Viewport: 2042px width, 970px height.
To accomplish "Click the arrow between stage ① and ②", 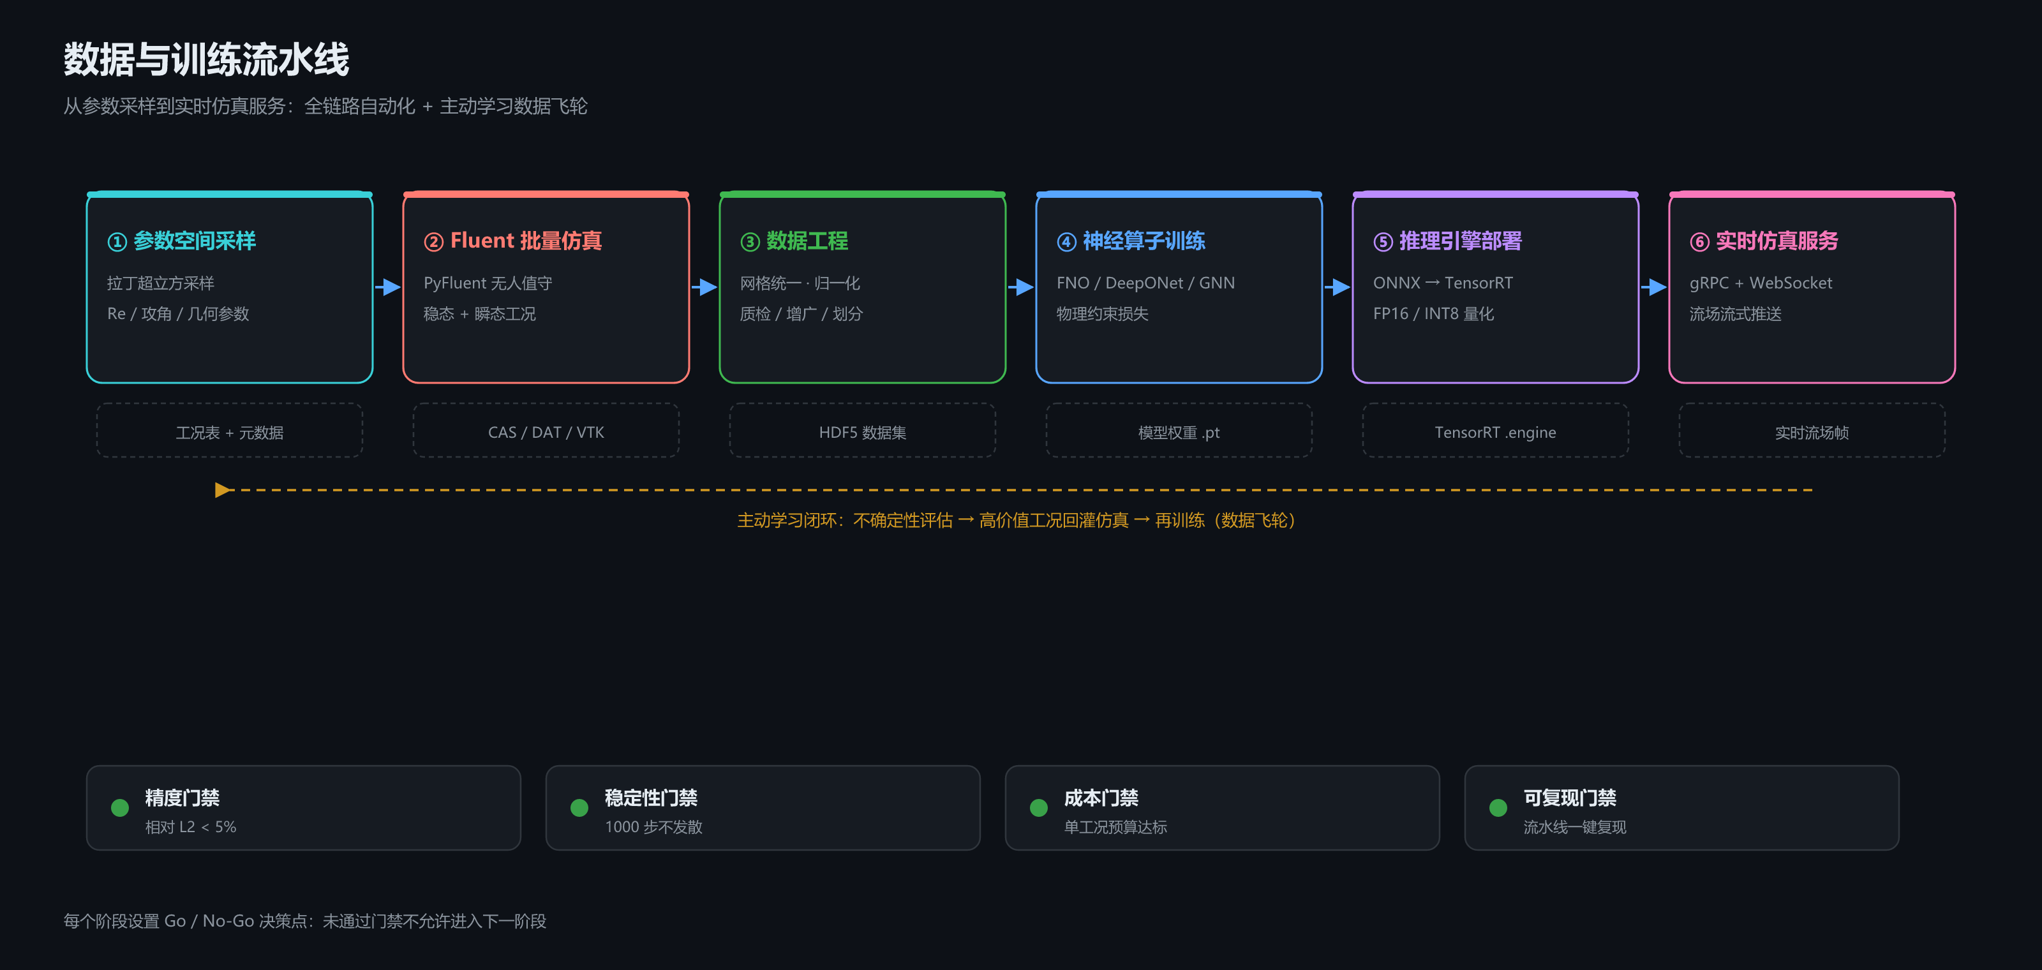I will tap(387, 287).
